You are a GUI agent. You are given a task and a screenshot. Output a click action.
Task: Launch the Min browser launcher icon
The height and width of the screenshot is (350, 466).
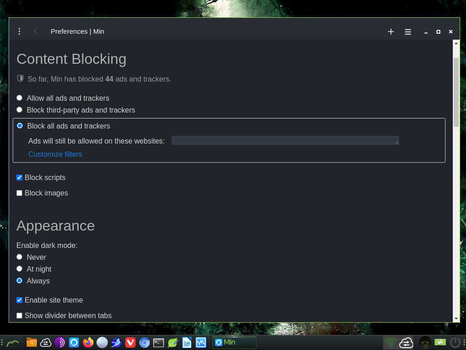(x=74, y=343)
